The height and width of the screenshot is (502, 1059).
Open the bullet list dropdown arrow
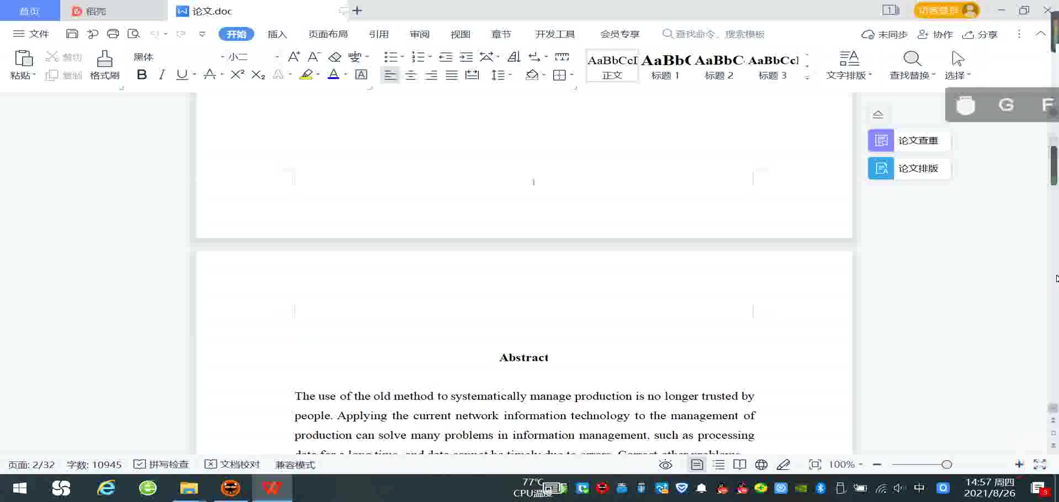click(x=402, y=57)
